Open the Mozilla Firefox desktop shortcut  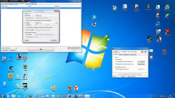point(70,89)
